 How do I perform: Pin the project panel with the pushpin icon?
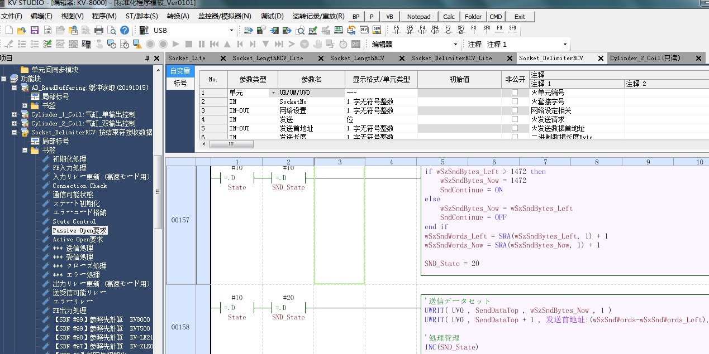(x=147, y=58)
